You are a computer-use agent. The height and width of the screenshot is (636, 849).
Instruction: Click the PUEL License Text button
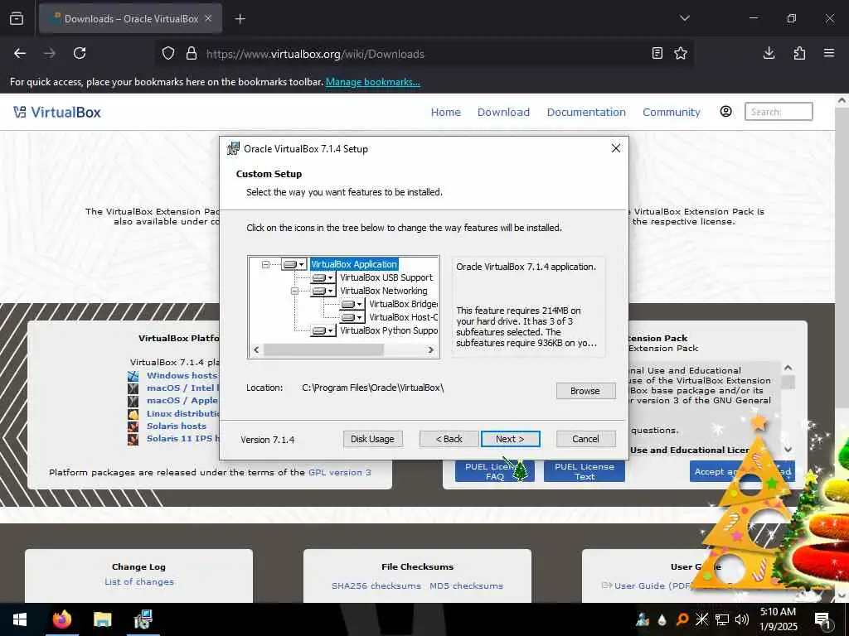pos(585,471)
